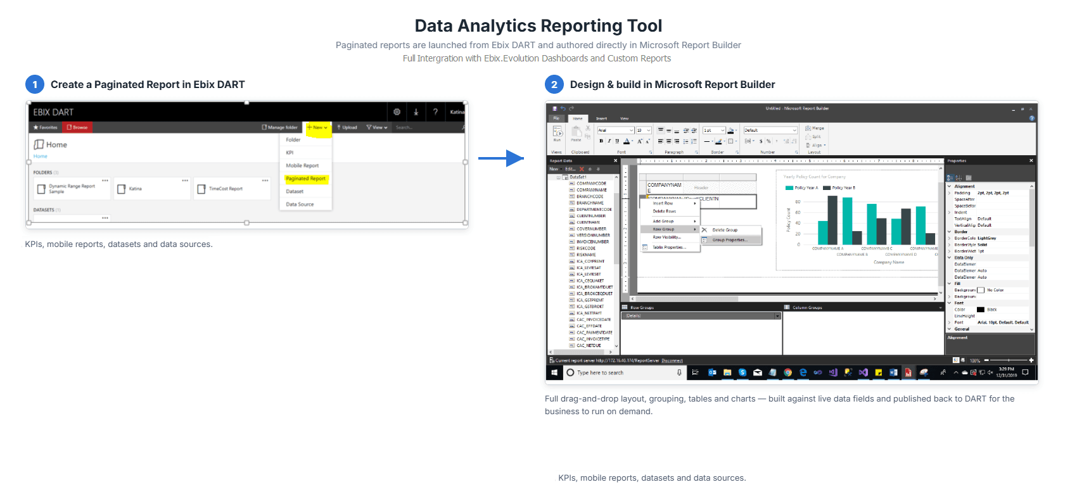Choose Tablix Properties from the context menu
Viewport: 1077px width, 494px height.
(670, 248)
